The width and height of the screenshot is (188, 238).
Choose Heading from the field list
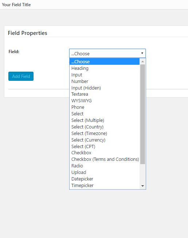coord(105,68)
